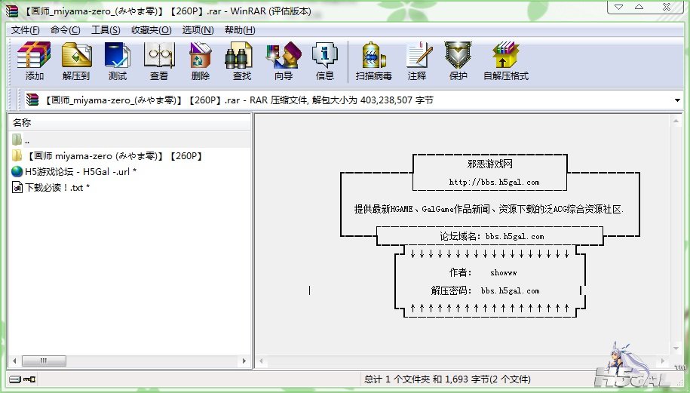Click the file list horizontal scrollbar

(x=128, y=361)
